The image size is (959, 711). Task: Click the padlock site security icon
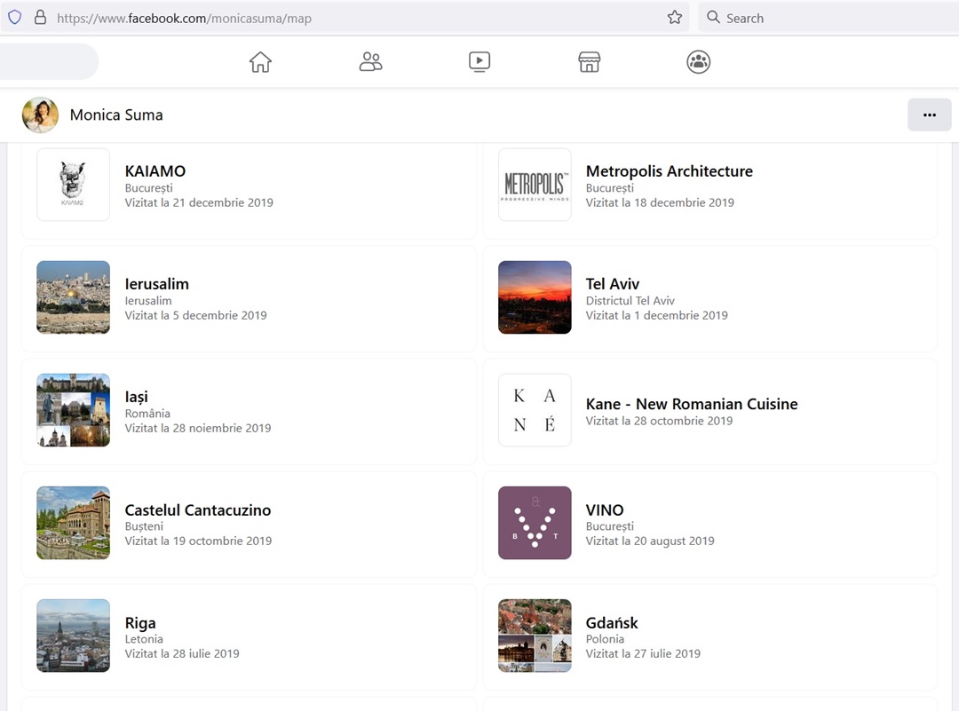tap(40, 18)
